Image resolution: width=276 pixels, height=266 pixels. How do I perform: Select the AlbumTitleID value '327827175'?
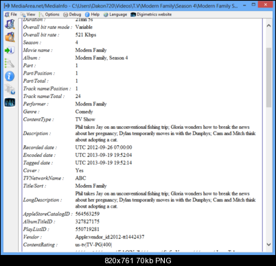(87, 221)
